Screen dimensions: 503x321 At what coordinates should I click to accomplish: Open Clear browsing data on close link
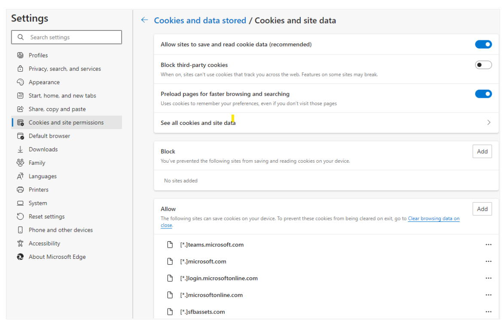[x=433, y=219]
